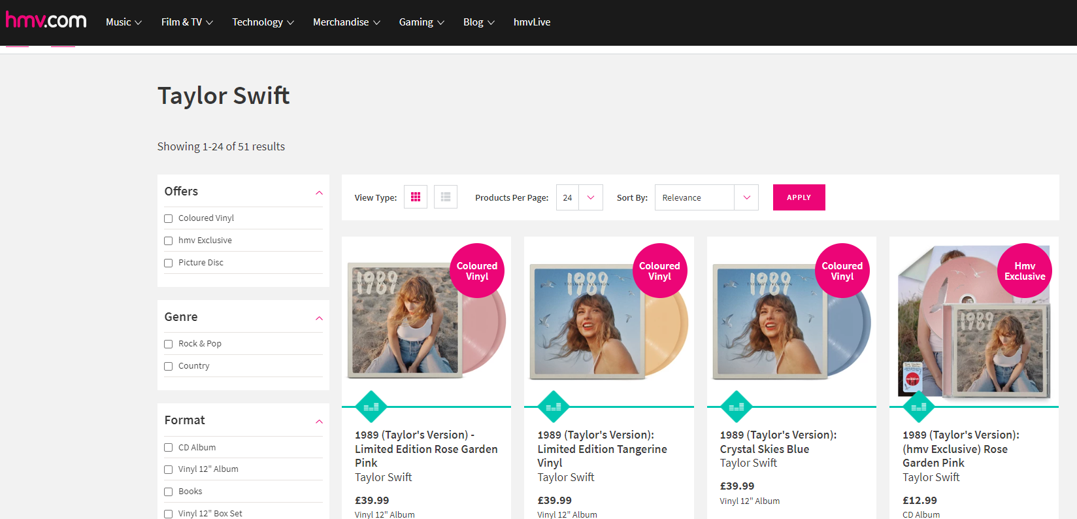
Task: Click the Apply button
Action: pos(799,197)
